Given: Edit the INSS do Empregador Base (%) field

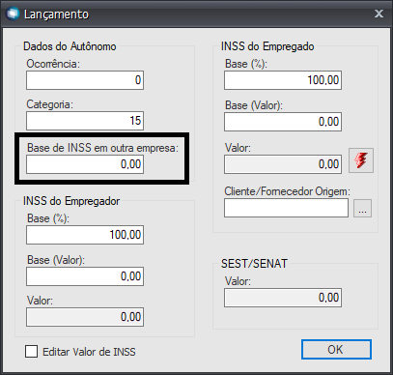Looking at the screenshot, I should click(85, 235).
